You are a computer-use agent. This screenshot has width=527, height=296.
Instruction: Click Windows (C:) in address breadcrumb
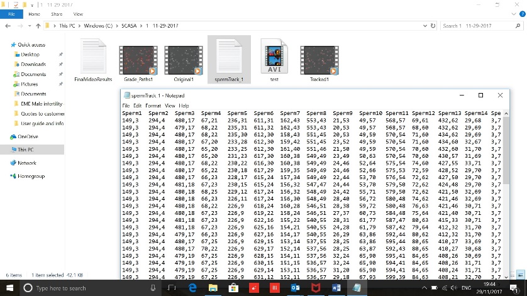coord(98,26)
